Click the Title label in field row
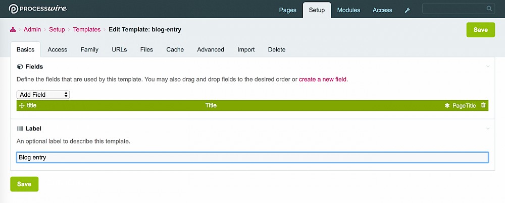The width and height of the screenshot is (505, 203). pyautogui.click(x=211, y=105)
